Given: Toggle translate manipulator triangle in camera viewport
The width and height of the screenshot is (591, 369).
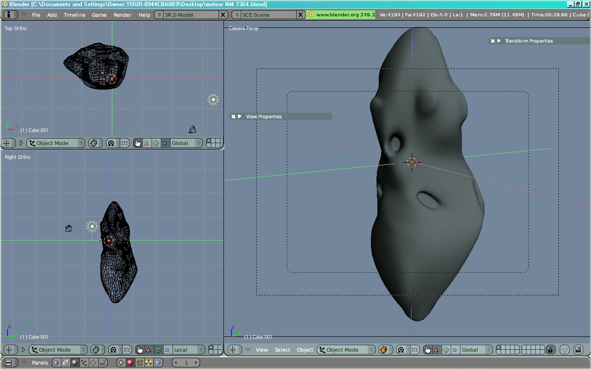Looking at the screenshot, I should coord(436,350).
